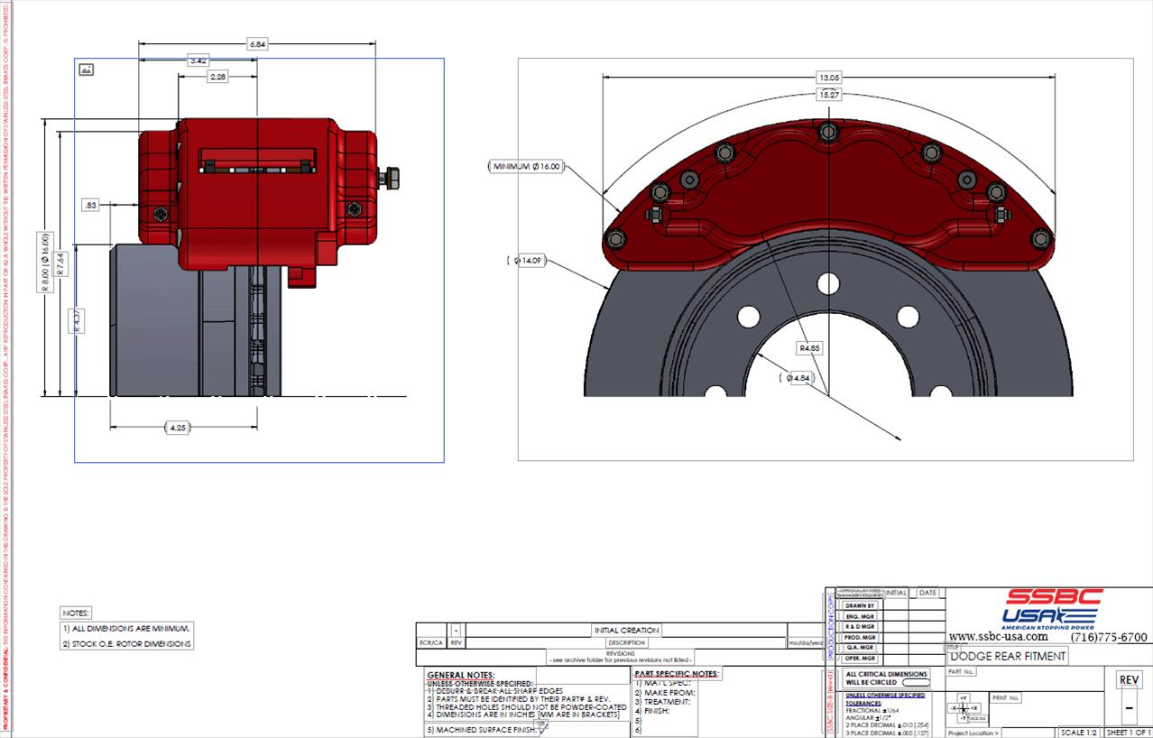This screenshot has width=1153, height=738.
Task: Select the Ø14.09 diameter dimension
Action: [x=527, y=262]
